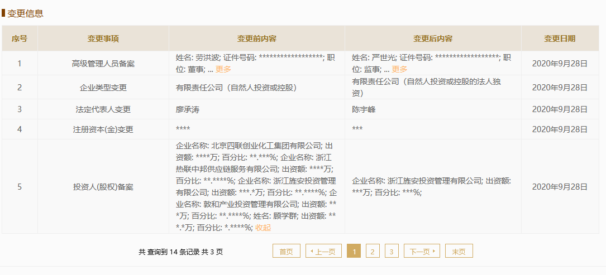Click date in 企业类型变更 row
The image size is (606, 275).
point(560,88)
